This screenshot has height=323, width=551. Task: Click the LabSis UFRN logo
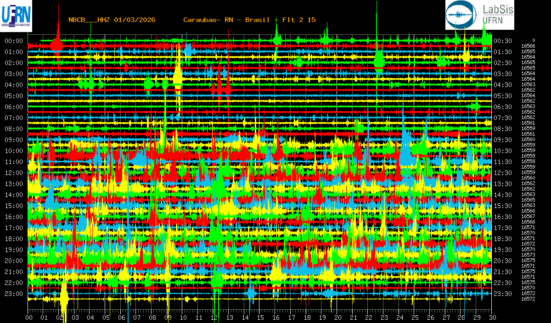(479, 15)
